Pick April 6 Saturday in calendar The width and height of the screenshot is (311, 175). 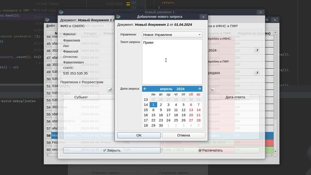click(191, 105)
